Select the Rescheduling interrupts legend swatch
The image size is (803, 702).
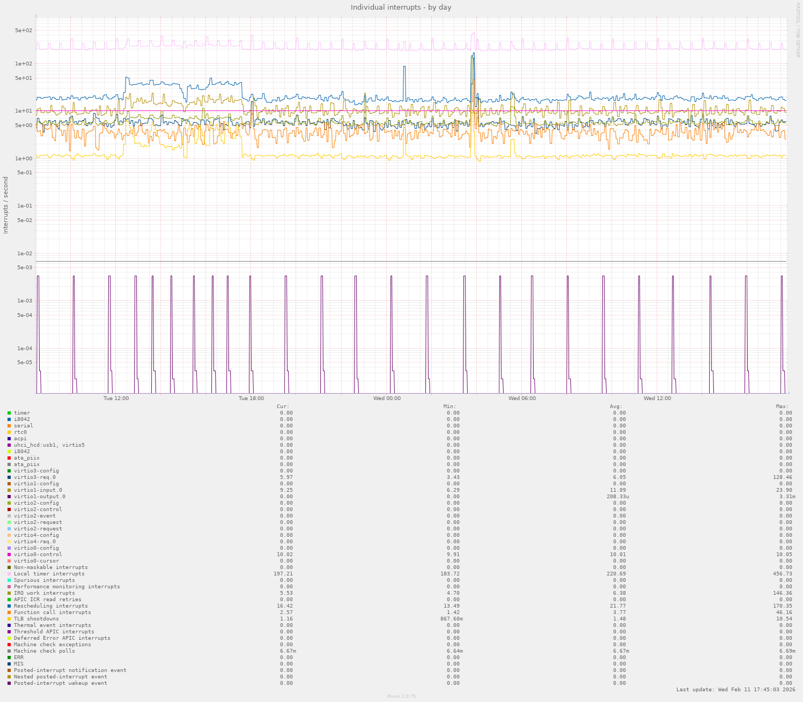click(x=9, y=606)
